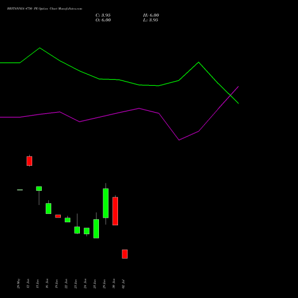The width and height of the screenshot is (298, 298).
Task: Click the point where green and purple lines cross
Action: (x=230, y=95)
